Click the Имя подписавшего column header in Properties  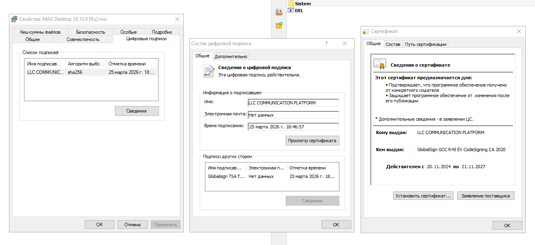pyautogui.click(x=45, y=64)
